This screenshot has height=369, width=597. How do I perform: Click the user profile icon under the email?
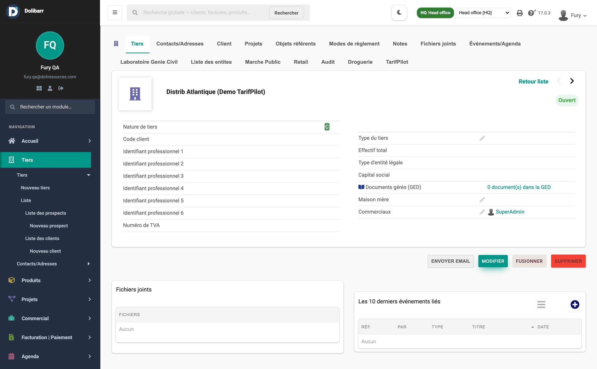pyautogui.click(x=50, y=88)
